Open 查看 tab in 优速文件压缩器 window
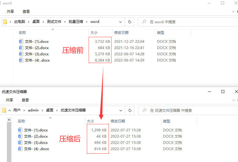The height and width of the screenshot is (162, 238). pyautogui.click(x=25, y=100)
